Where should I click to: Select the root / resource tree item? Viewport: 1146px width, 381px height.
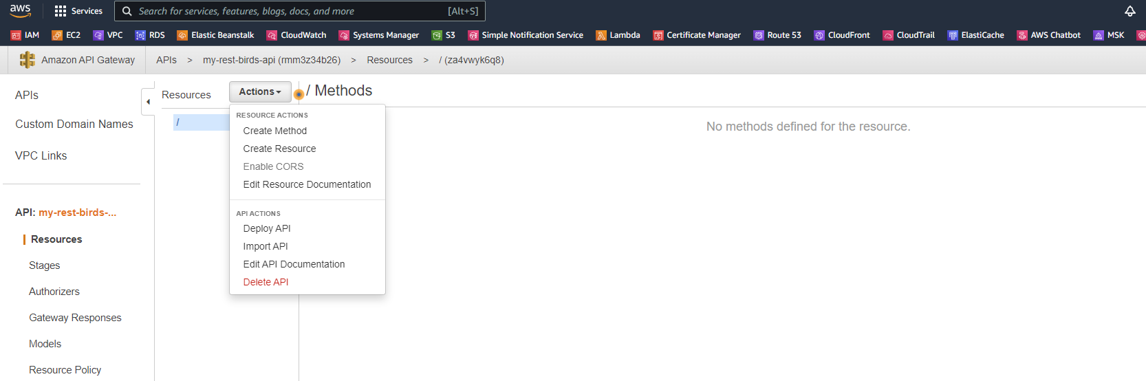[x=201, y=122]
